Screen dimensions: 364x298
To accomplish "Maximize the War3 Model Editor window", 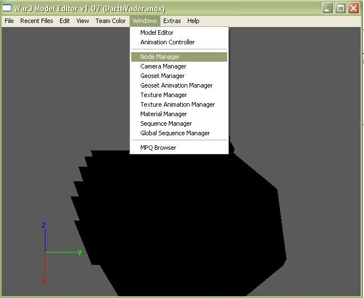I will (x=340, y=8).
